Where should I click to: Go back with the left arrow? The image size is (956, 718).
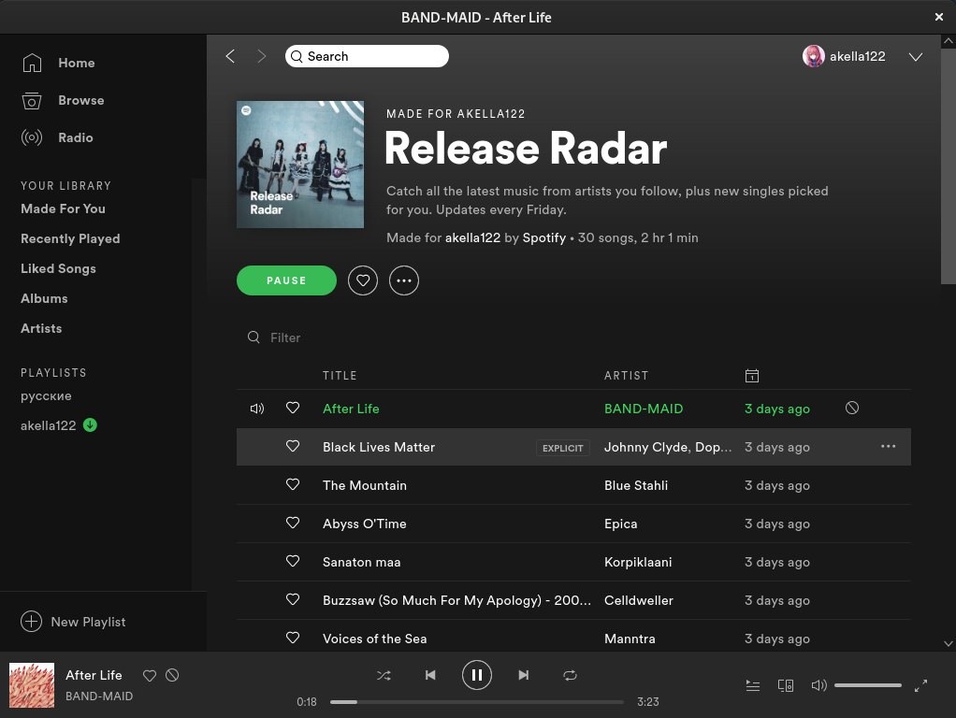tap(230, 56)
